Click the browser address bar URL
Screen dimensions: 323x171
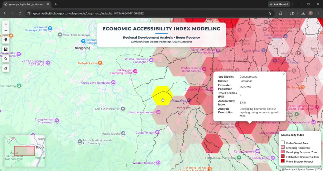[x=89, y=13]
